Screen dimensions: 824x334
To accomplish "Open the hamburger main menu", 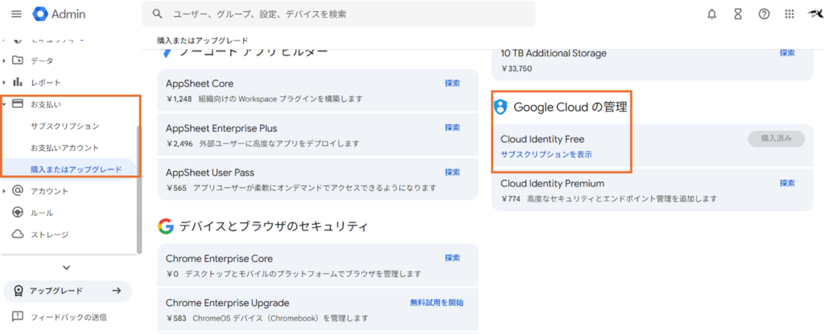I will [x=16, y=14].
